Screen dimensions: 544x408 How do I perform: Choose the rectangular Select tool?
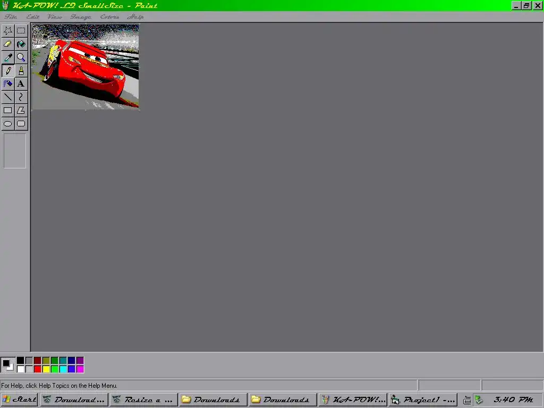(x=21, y=31)
